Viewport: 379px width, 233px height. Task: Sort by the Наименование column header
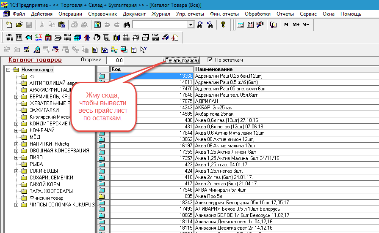coord(286,69)
